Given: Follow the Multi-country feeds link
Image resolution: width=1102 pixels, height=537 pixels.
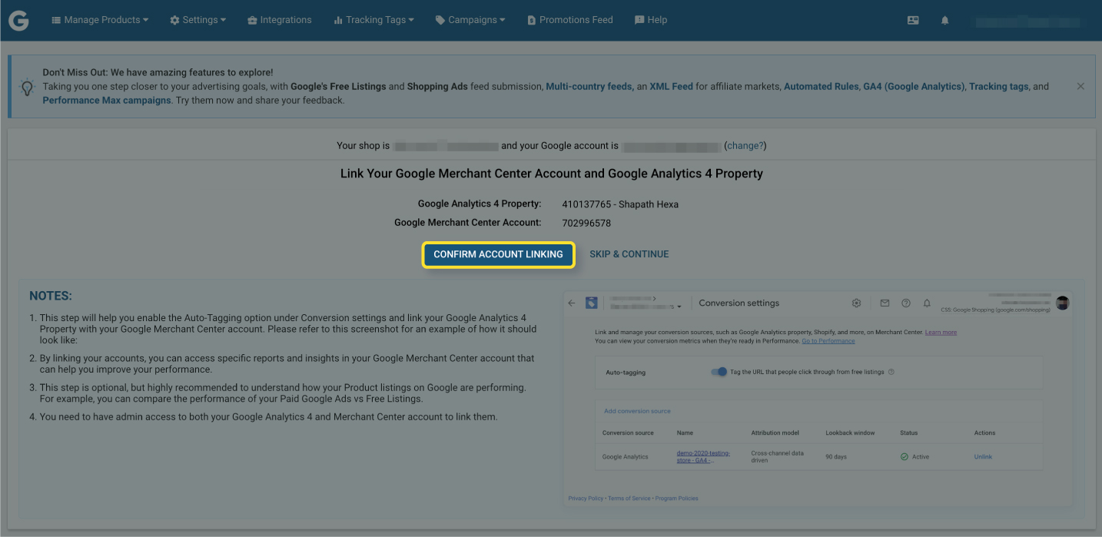Looking at the screenshot, I should [x=589, y=87].
